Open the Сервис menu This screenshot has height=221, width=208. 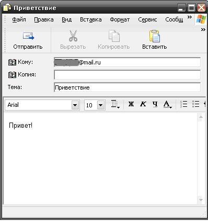coord(147,19)
